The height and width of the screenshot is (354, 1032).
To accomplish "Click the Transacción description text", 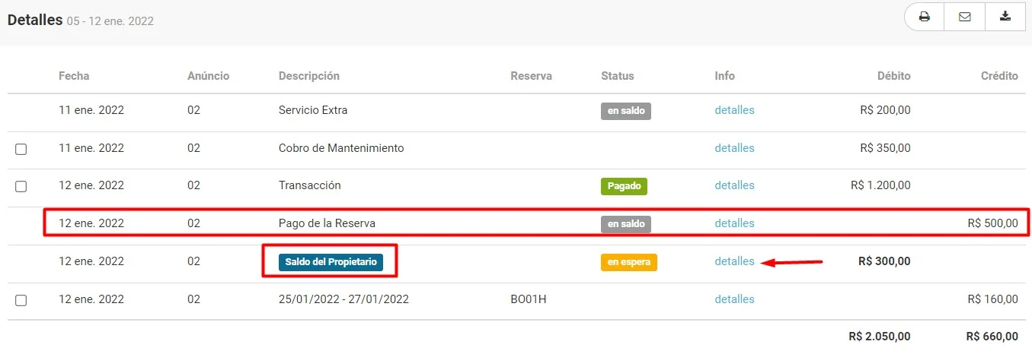I will (x=309, y=185).
